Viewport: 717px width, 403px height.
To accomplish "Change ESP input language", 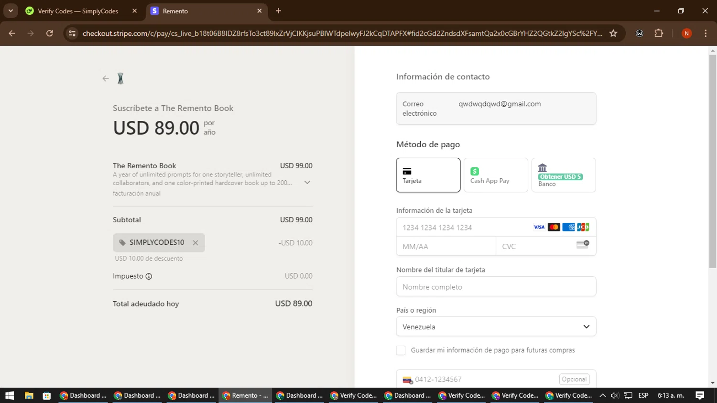I will 643,395.
